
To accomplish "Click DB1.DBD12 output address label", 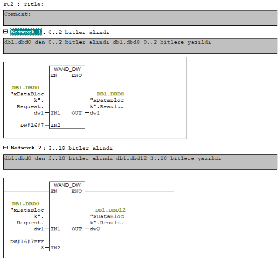I will tap(110, 210).
